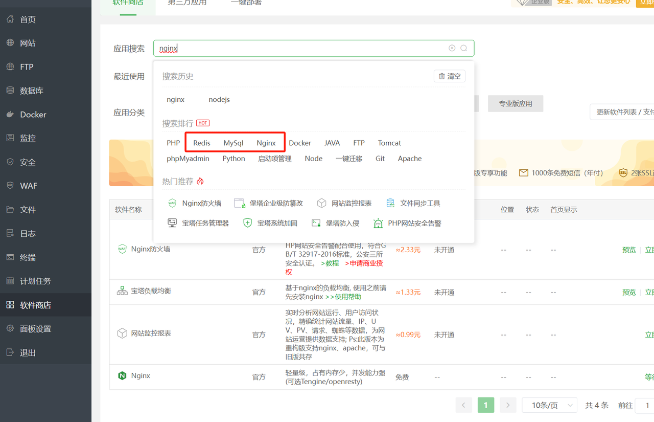This screenshot has height=422, width=654.
Task: Select 专业版应用 category
Action: tap(516, 103)
